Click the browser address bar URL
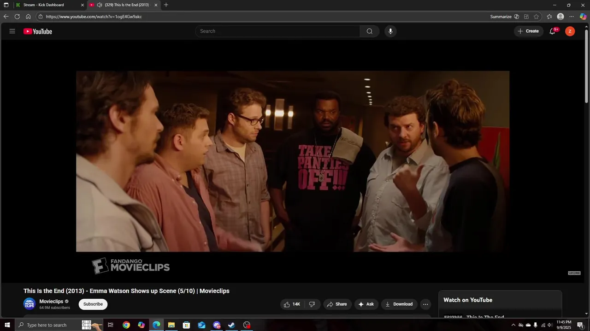The width and height of the screenshot is (590, 331). [x=94, y=17]
